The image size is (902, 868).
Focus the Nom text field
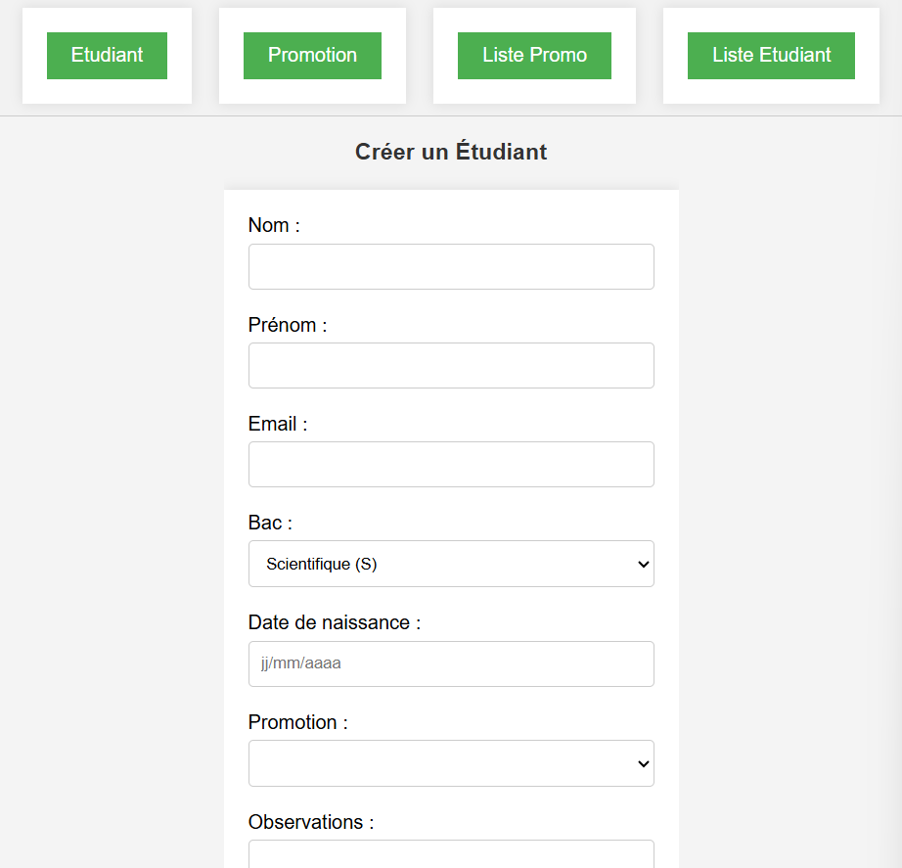point(452,266)
